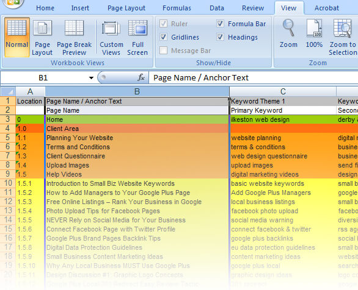Select cell 'Introduction to Small Biz Website Keywords'
This screenshot has height=290, width=358.
(137, 183)
